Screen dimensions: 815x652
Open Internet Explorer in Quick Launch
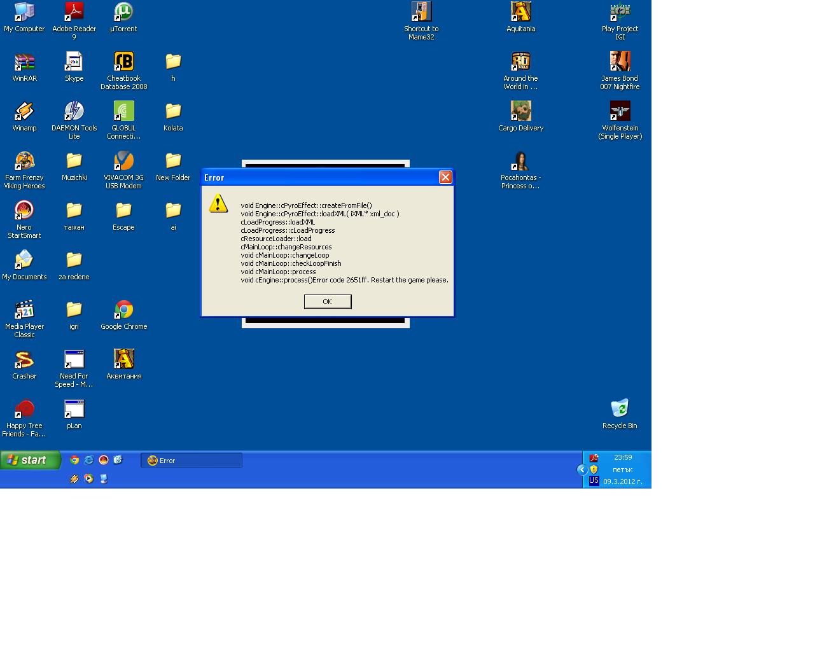(x=89, y=460)
